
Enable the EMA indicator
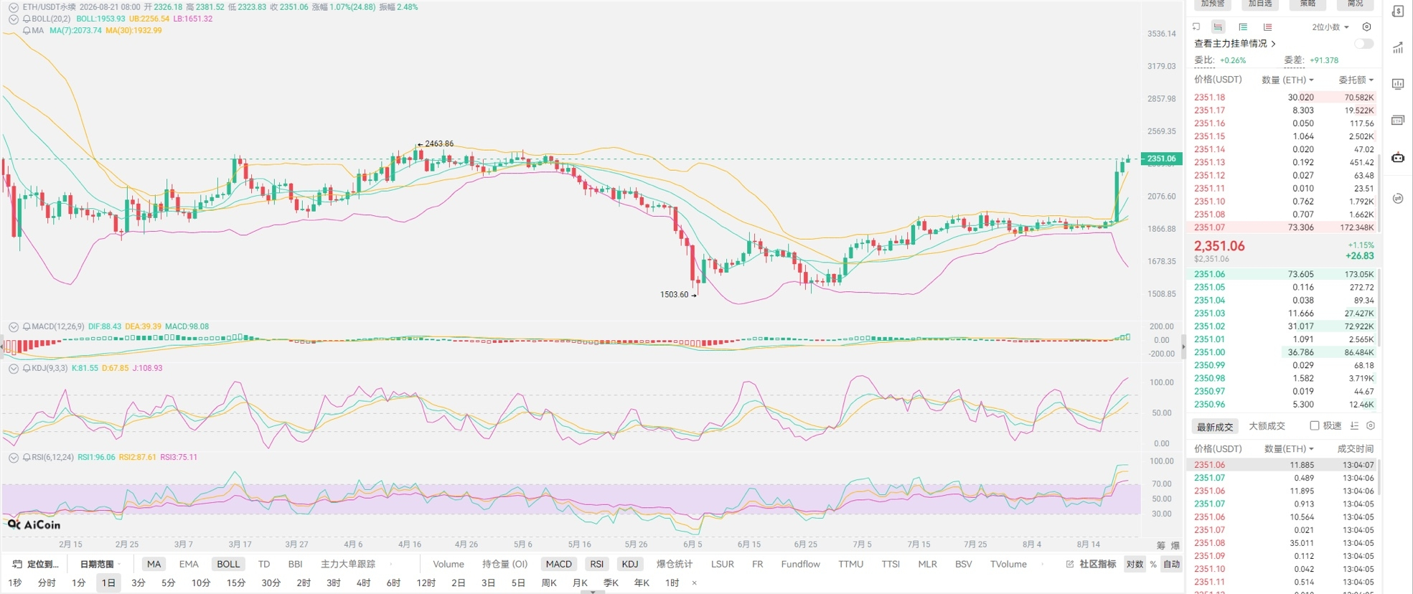[x=189, y=564]
